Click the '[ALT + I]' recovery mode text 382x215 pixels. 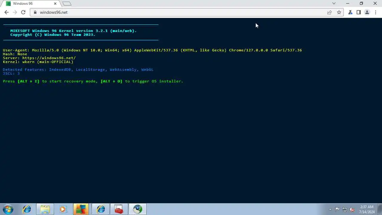(x=28, y=81)
